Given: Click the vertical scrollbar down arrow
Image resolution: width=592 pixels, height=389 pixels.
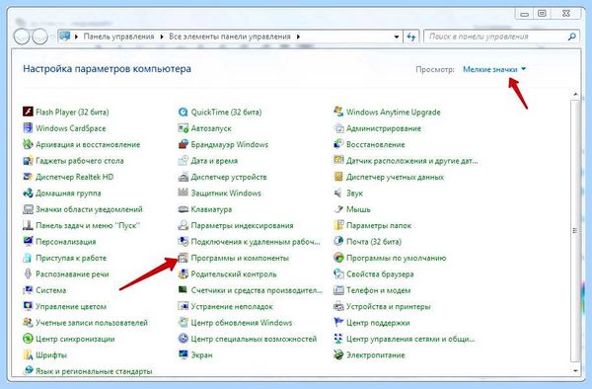Looking at the screenshot, I should tap(576, 371).
